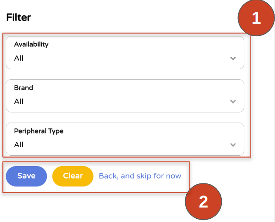Click the red circle marker numbered 1
Image resolution: width=275 pixels, height=222 pixels.
tap(256, 18)
